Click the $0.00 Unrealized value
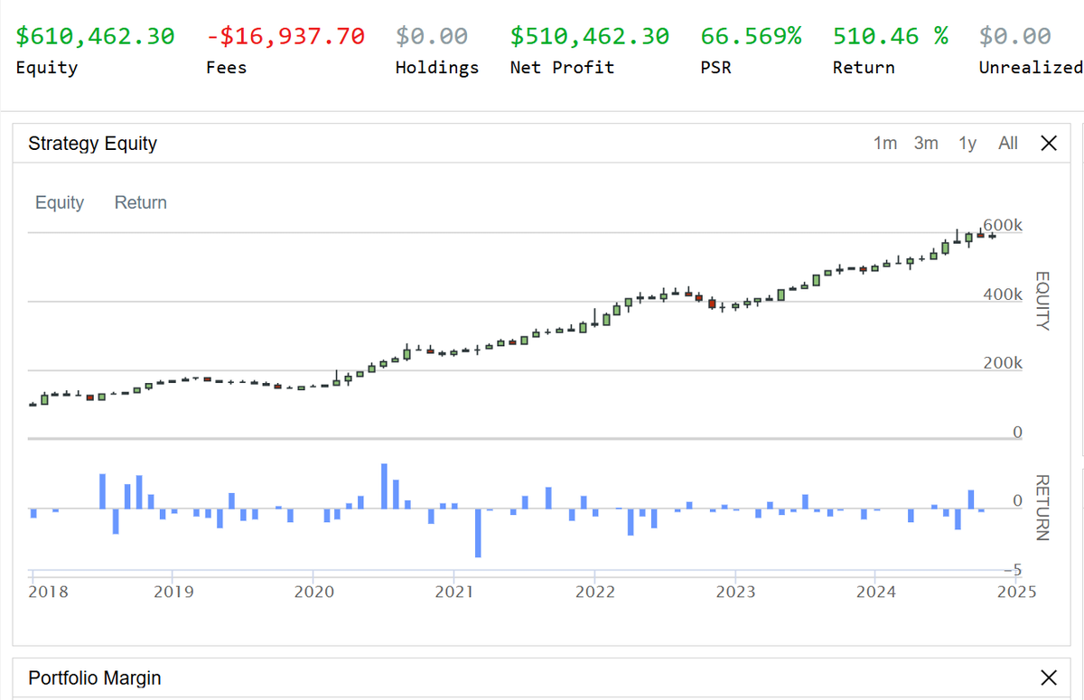This screenshot has height=700, width=1084. (x=1015, y=36)
